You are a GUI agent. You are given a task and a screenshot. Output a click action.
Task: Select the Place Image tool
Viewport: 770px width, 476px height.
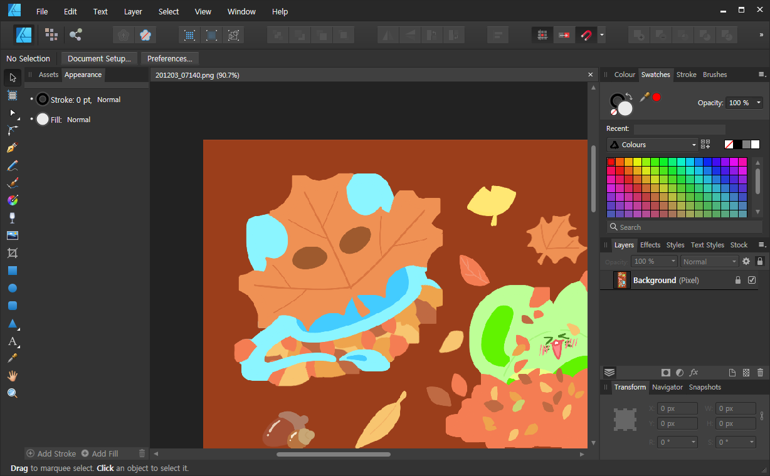tap(13, 235)
